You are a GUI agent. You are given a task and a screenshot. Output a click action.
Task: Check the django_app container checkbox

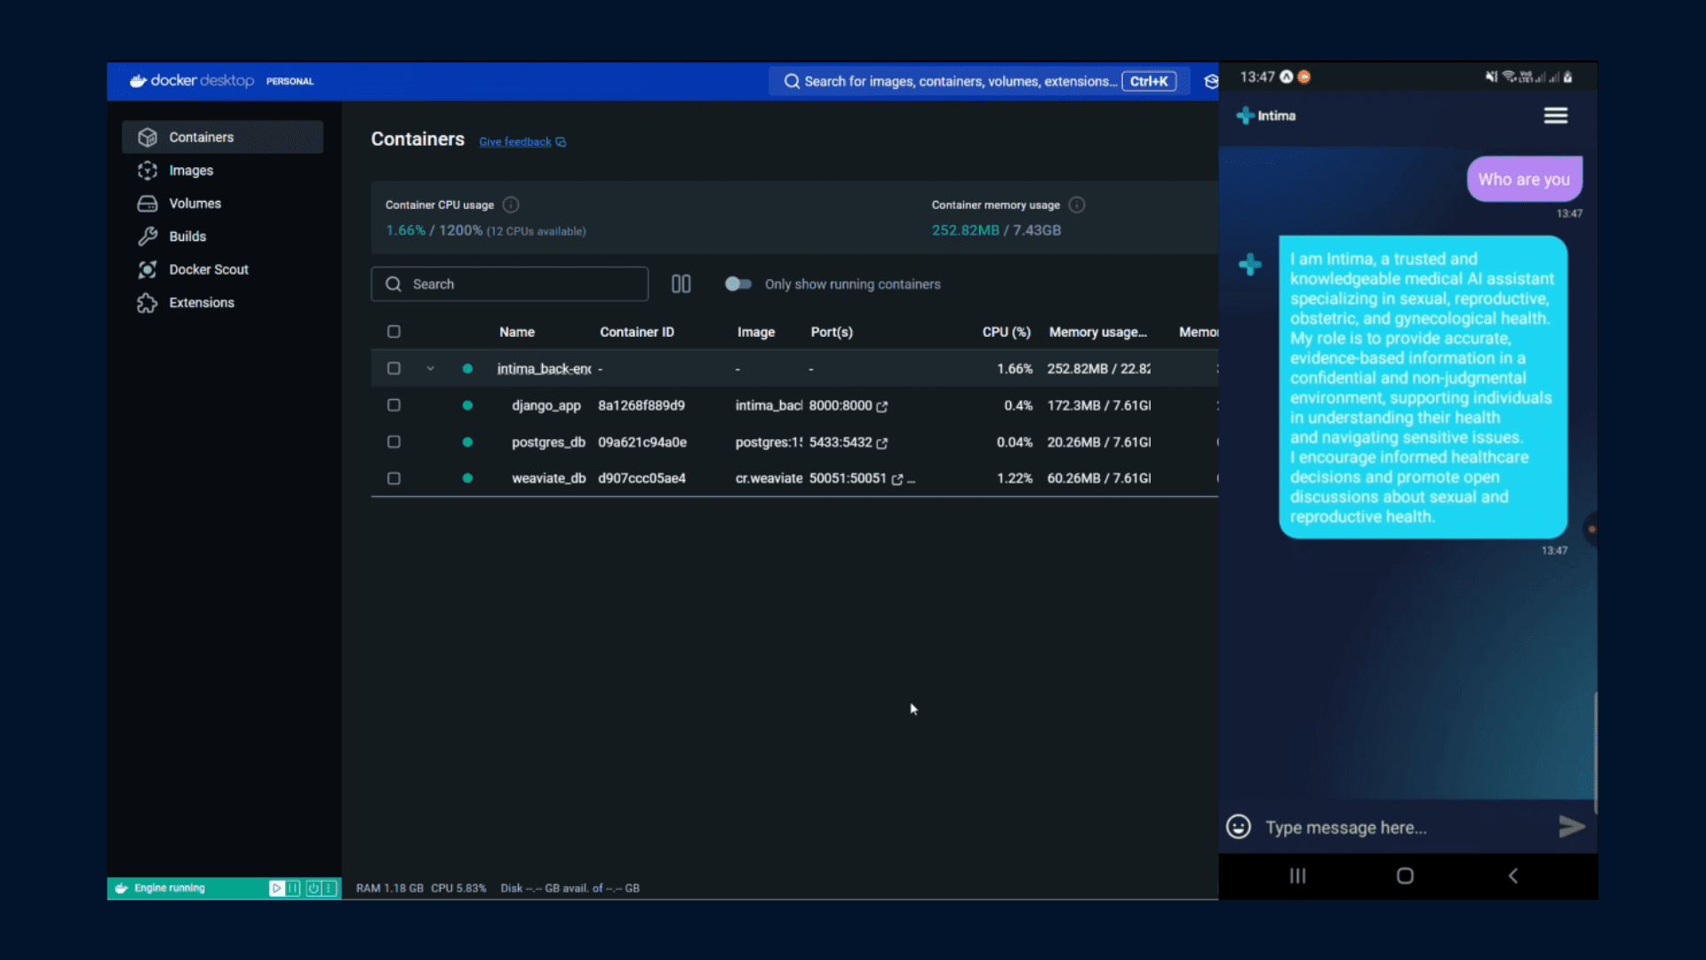(x=394, y=405)
